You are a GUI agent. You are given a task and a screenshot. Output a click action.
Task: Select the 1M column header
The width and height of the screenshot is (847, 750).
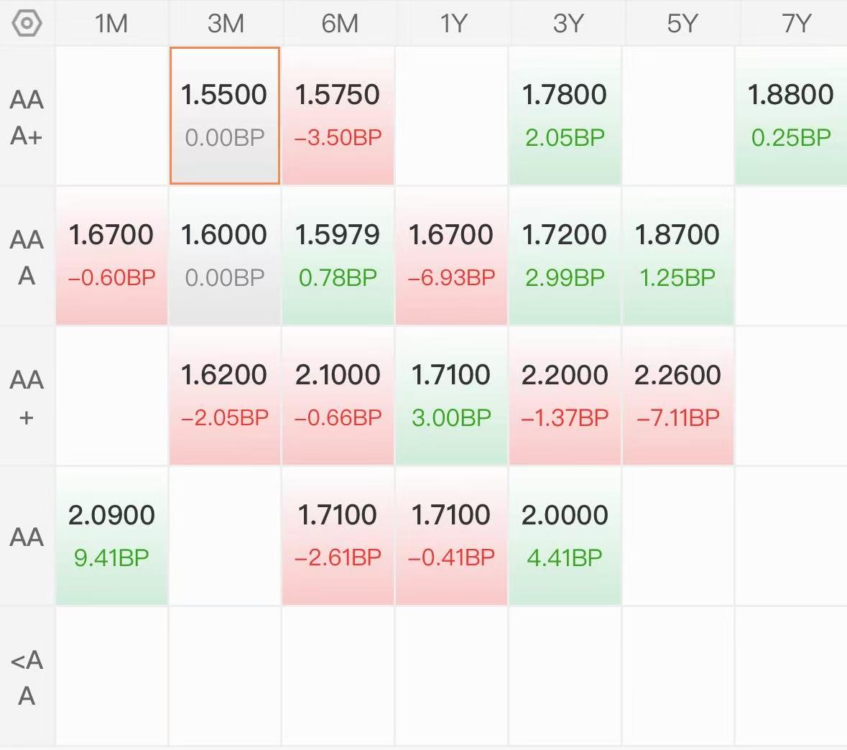tap(111, 23)
